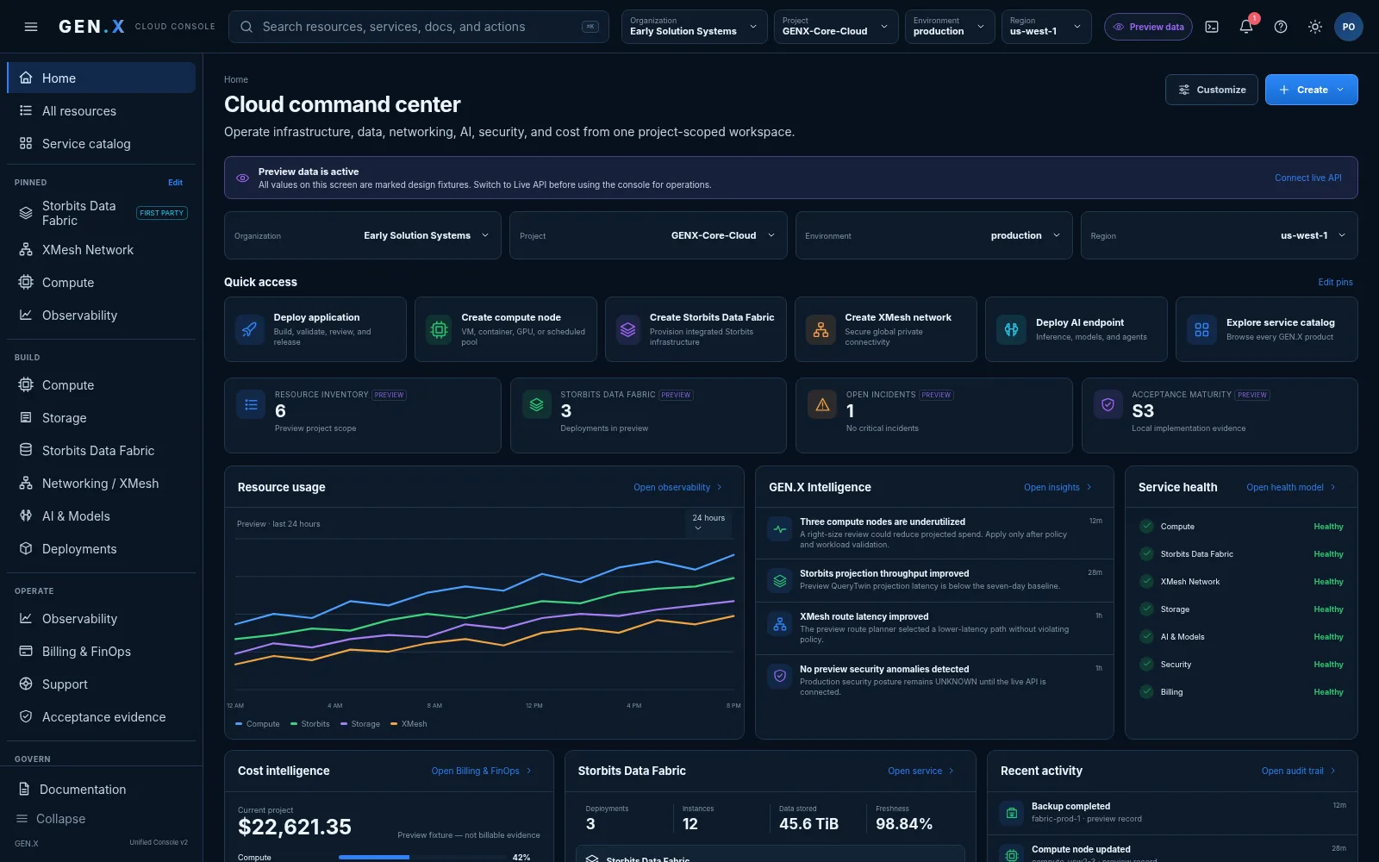
Task: Toggle light/dark theme sun icon
Action: pyautogui.click(x=1315, y=27)
